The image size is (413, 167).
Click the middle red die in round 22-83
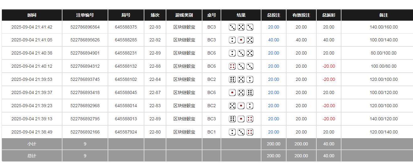241,106
